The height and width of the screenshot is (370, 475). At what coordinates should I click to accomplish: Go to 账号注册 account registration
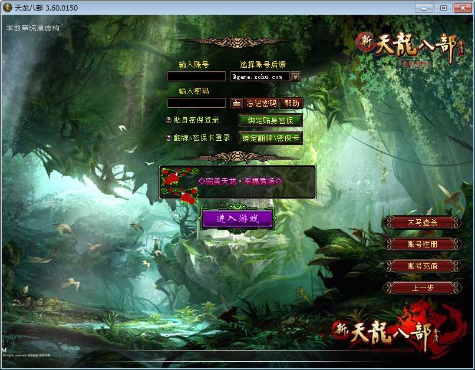pyautogui.click(x=422, y=244)
